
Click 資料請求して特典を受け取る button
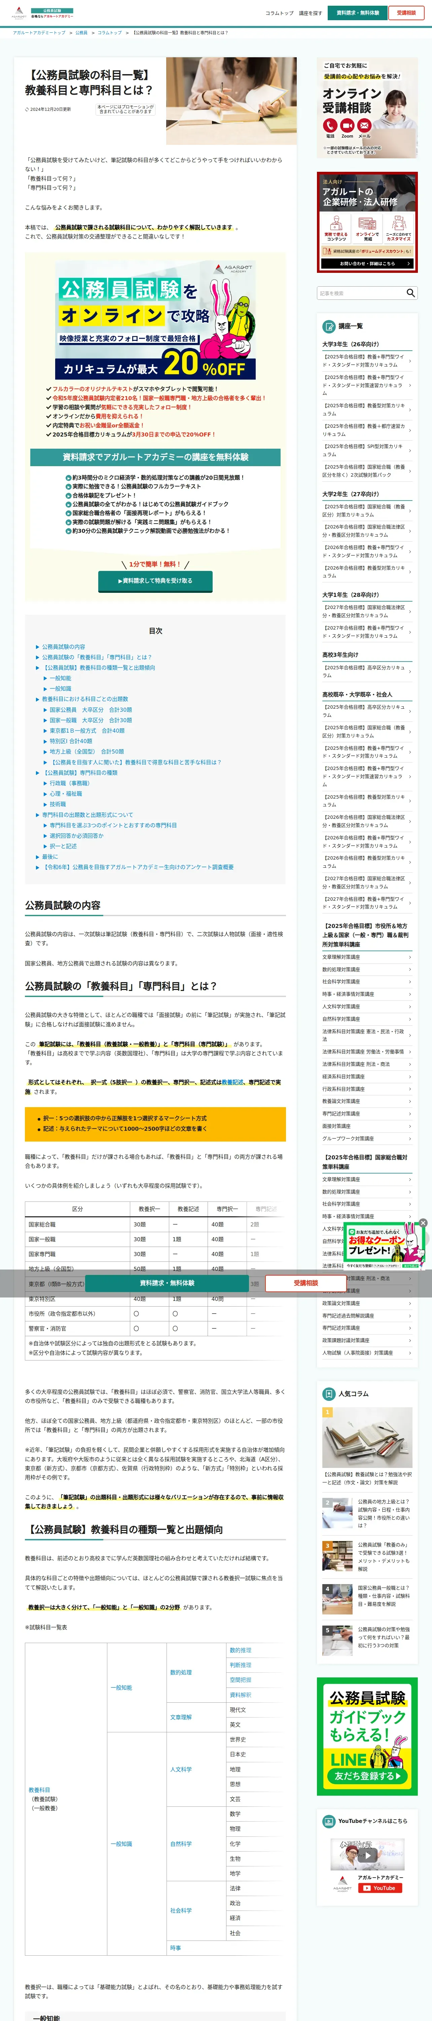pos(155,581)
